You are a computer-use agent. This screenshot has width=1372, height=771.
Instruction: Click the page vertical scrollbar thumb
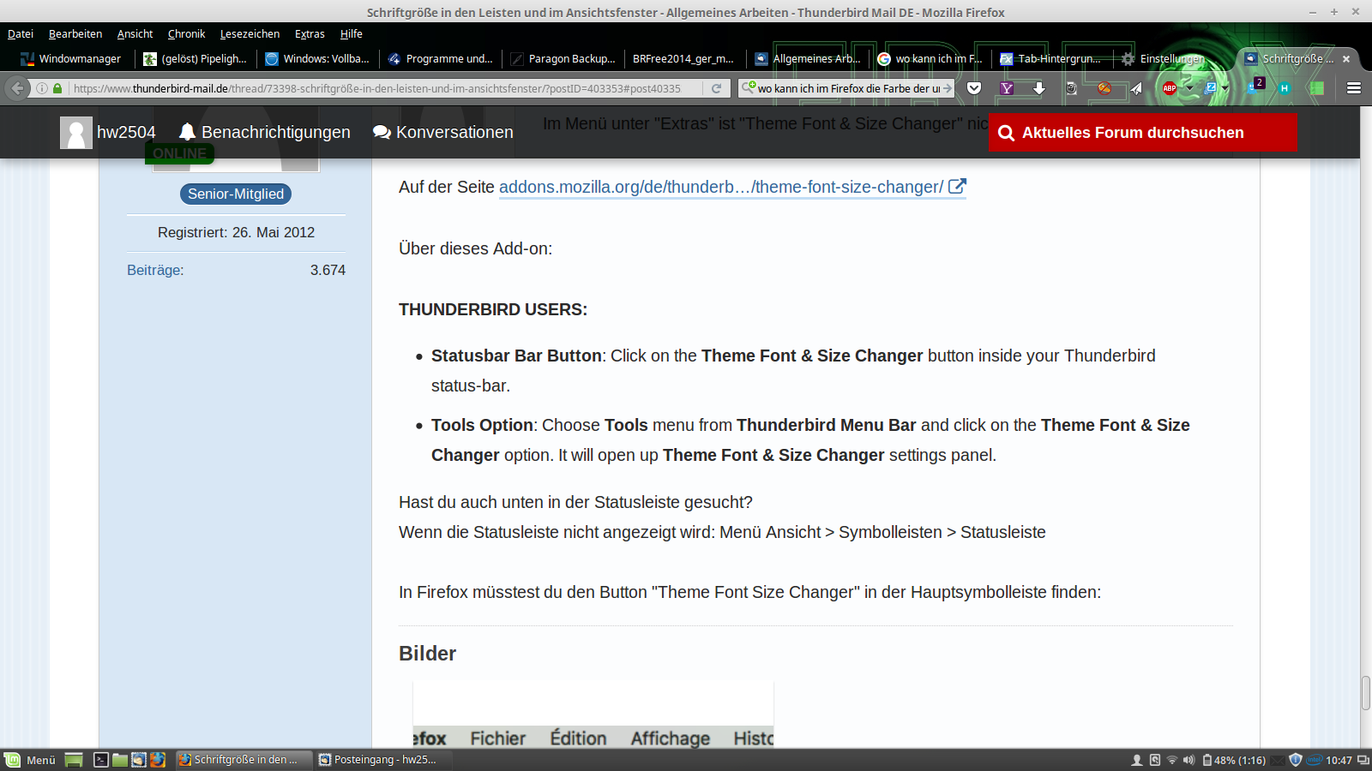pyautogui.click(x=1365, y=693)
